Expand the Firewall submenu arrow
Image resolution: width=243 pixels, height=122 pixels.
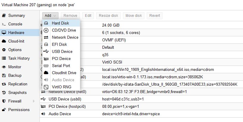[34, 101]
